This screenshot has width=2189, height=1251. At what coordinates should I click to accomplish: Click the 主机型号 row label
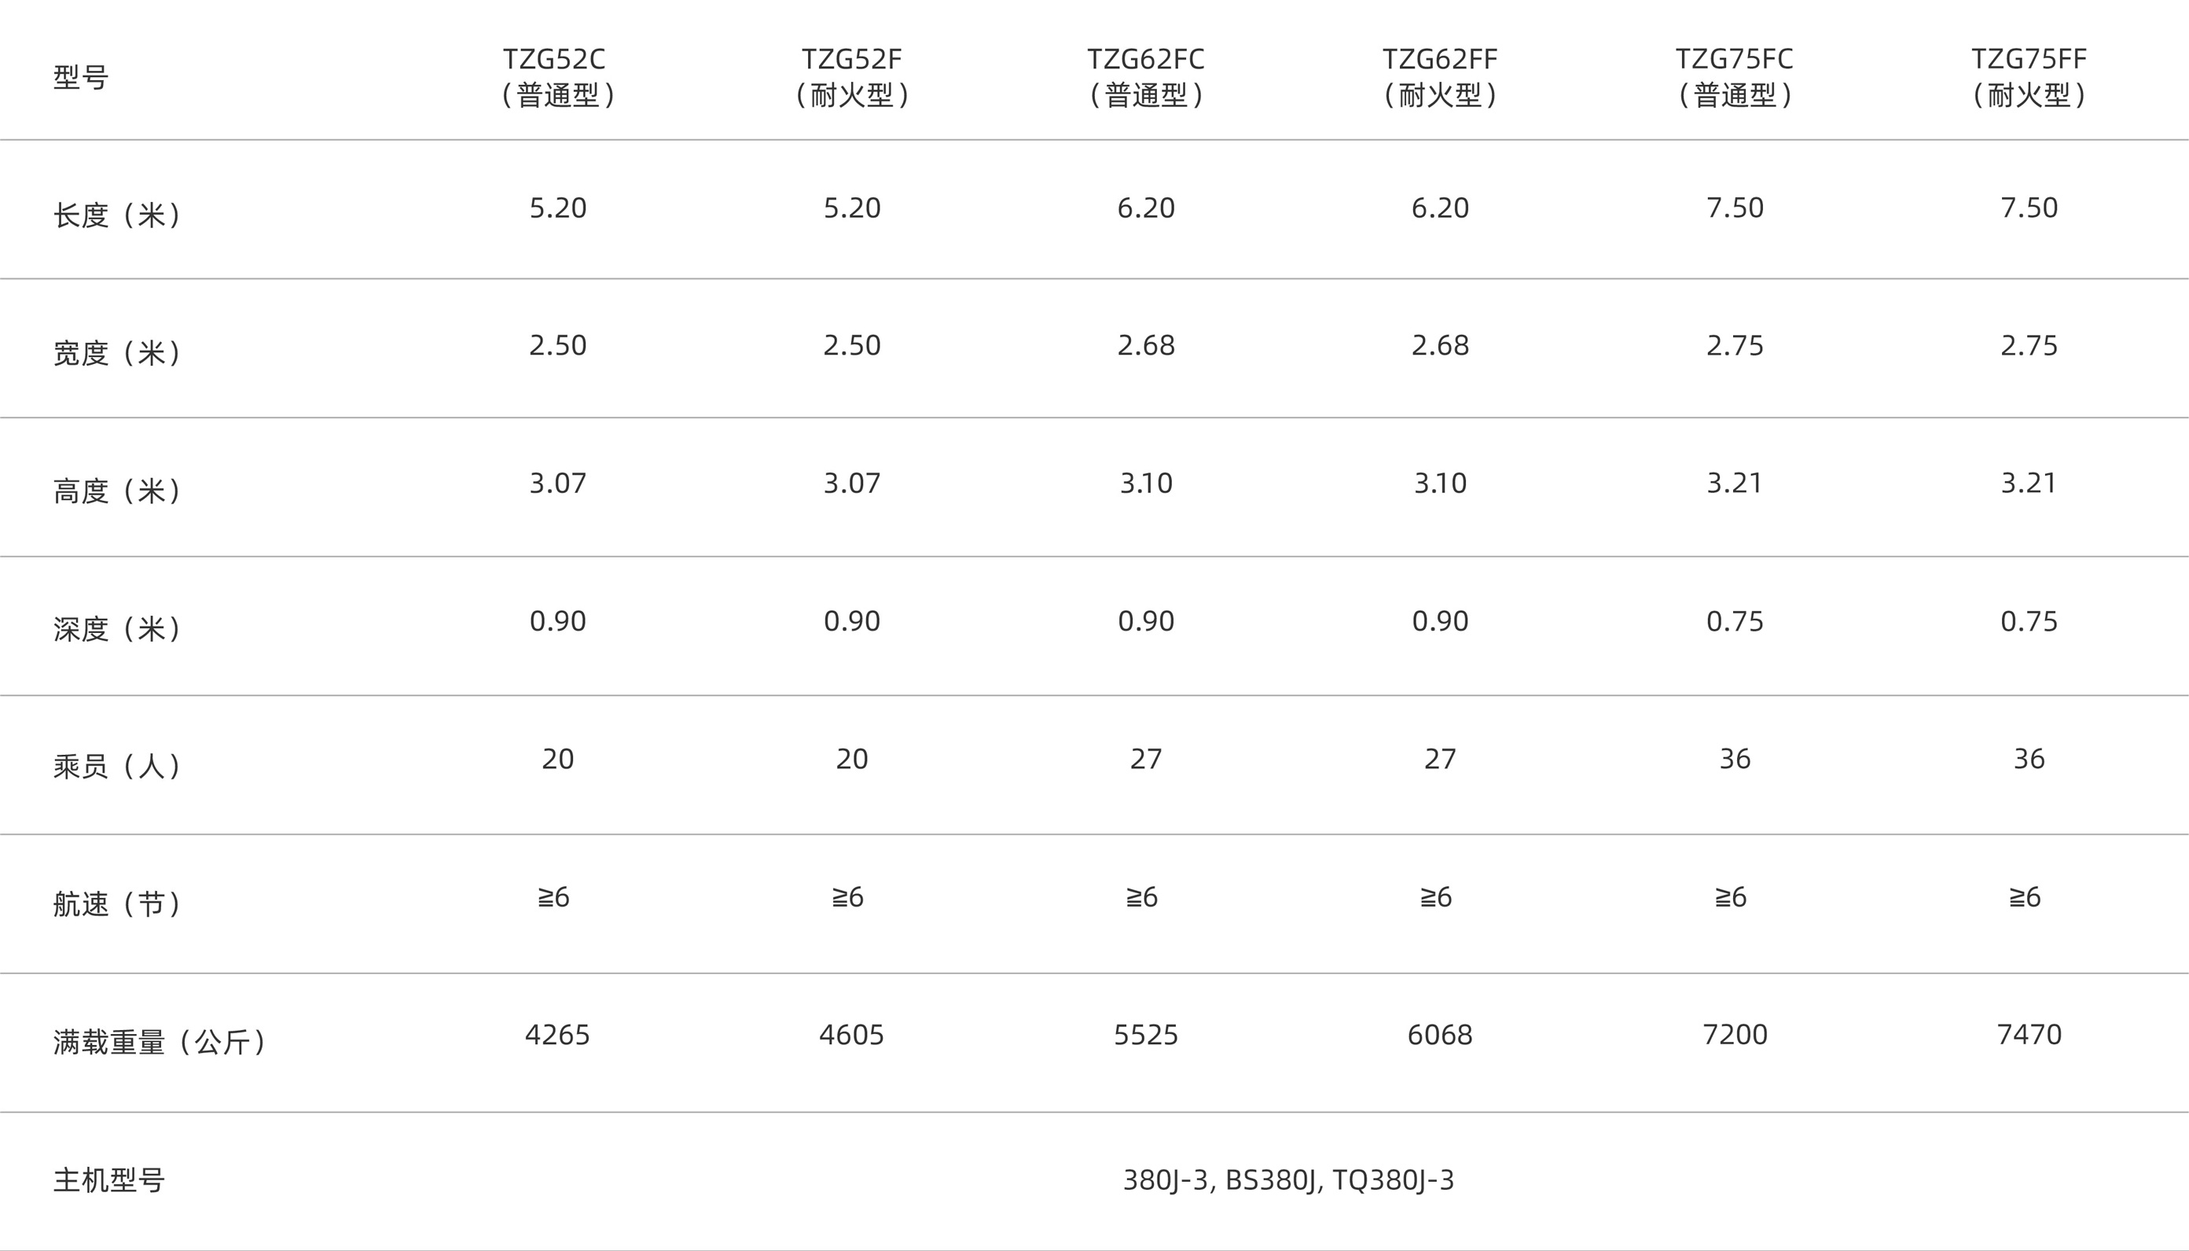point(108,1179)
